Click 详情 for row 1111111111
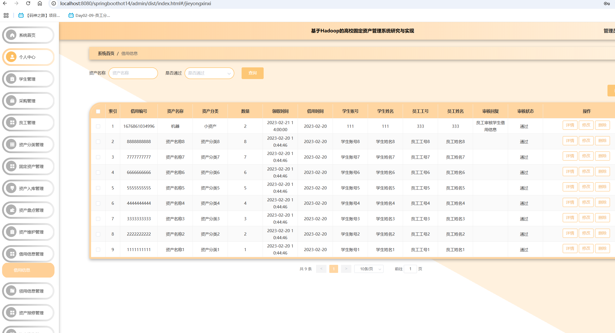 pos(570,249)
